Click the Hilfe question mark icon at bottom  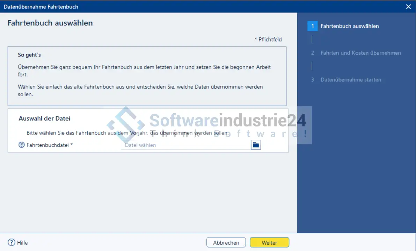tap(12, 243)
